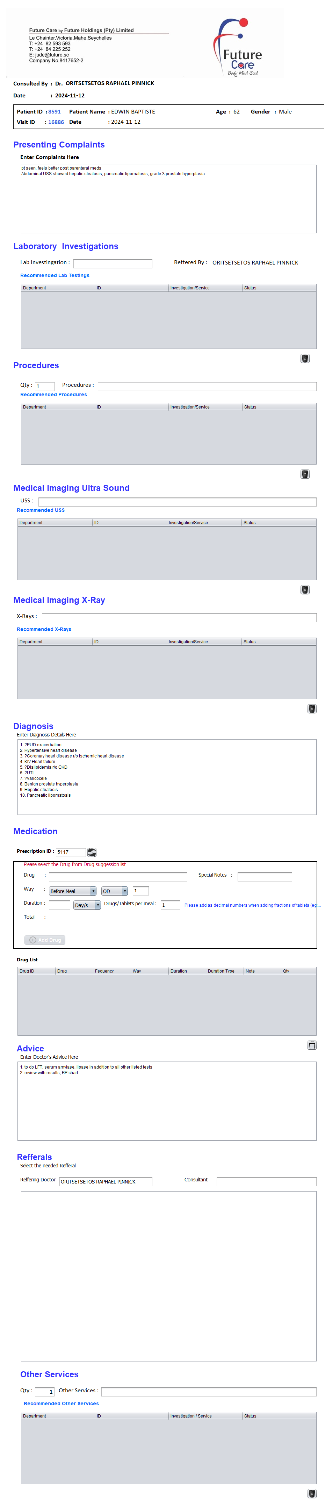
Task: Click the Lab Investigation input field
Action: click(112, 263)
